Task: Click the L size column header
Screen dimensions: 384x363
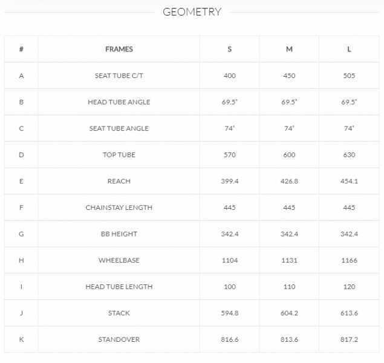Action: pyautogui.click(x=349, y=49)
